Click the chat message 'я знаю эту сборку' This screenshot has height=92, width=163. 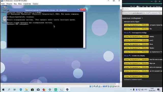coord(138,56)
